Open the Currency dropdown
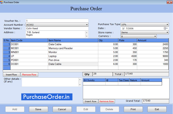Image resolution: width=173 pixels, height=114 pixels. tap(155, 36)
